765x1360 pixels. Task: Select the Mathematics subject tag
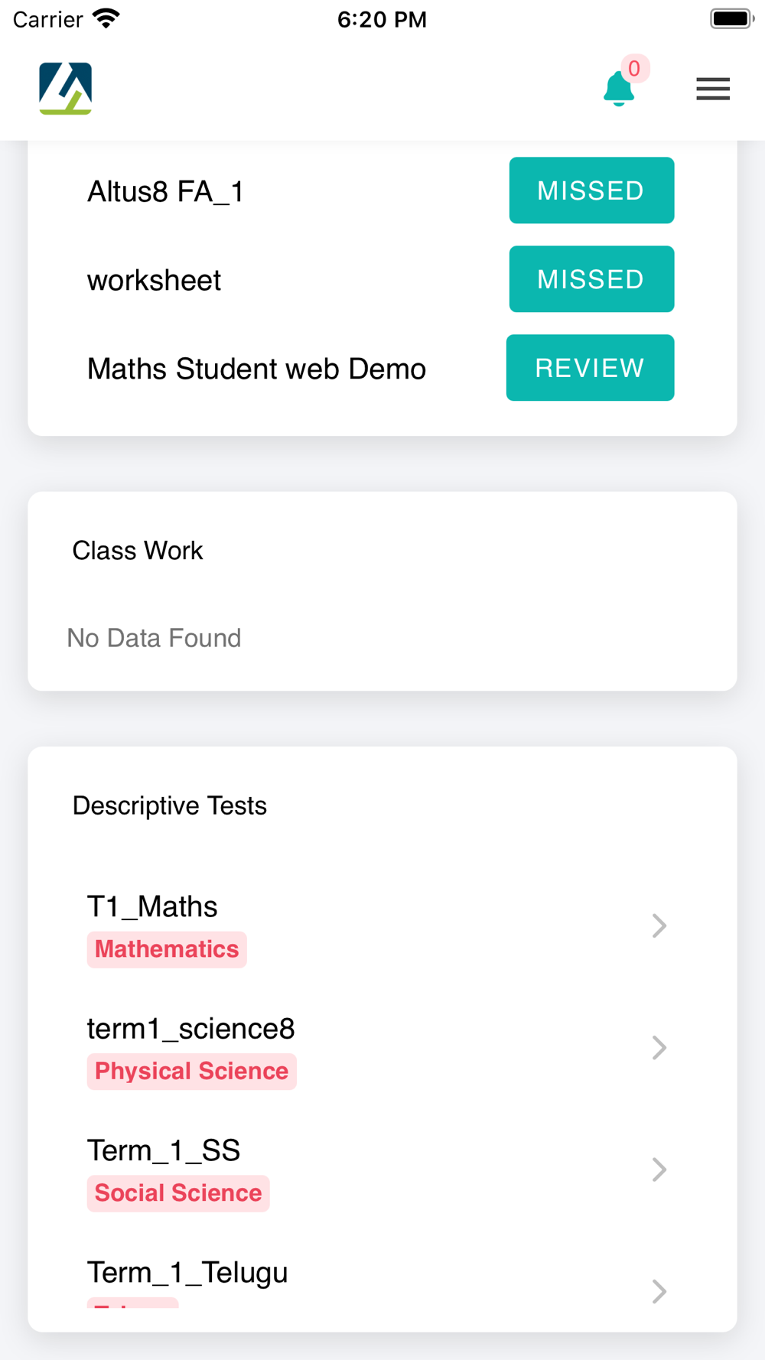tap(167, 949)
